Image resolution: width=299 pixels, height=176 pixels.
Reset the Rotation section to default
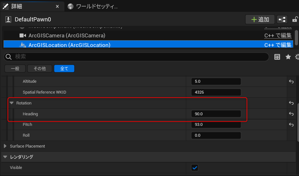(291, 103)
